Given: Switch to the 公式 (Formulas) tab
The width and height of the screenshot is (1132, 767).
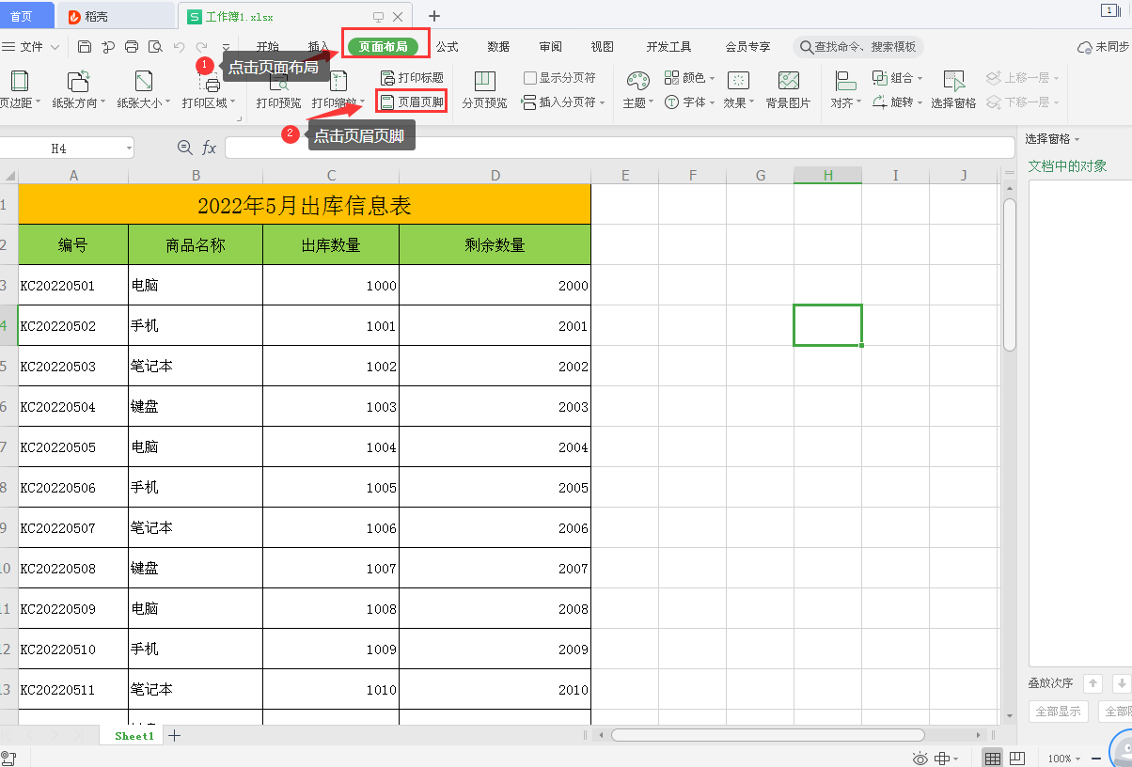Looking at the screenshot, I should pos(448,47).
